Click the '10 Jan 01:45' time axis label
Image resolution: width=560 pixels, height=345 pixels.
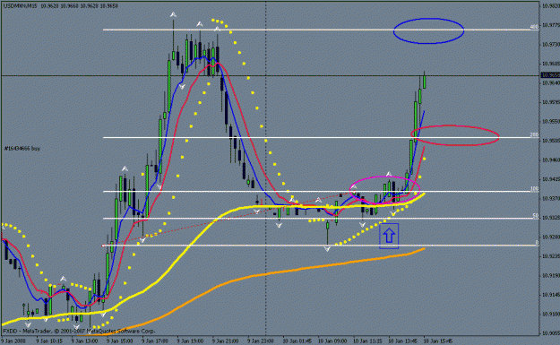[x=297, y=341]
